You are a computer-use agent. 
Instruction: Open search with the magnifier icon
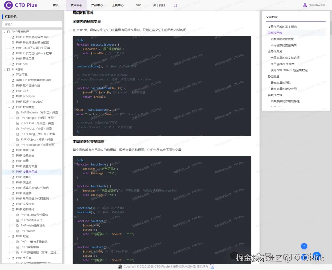175,5
